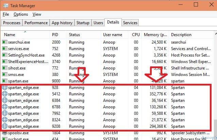Click the spoolsv.exe printer icon
The height and width of the screenshot is (140, 217).
pyautogui.click(x=5, y=133)
